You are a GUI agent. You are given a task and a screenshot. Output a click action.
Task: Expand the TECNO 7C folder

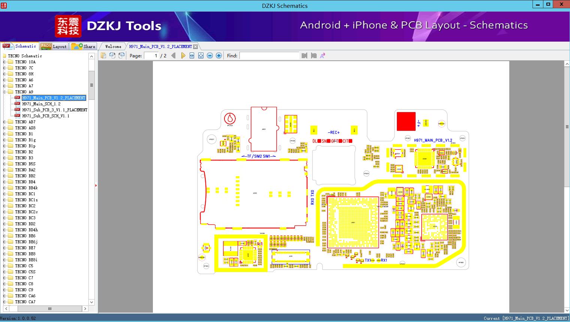tap(4, 68)
